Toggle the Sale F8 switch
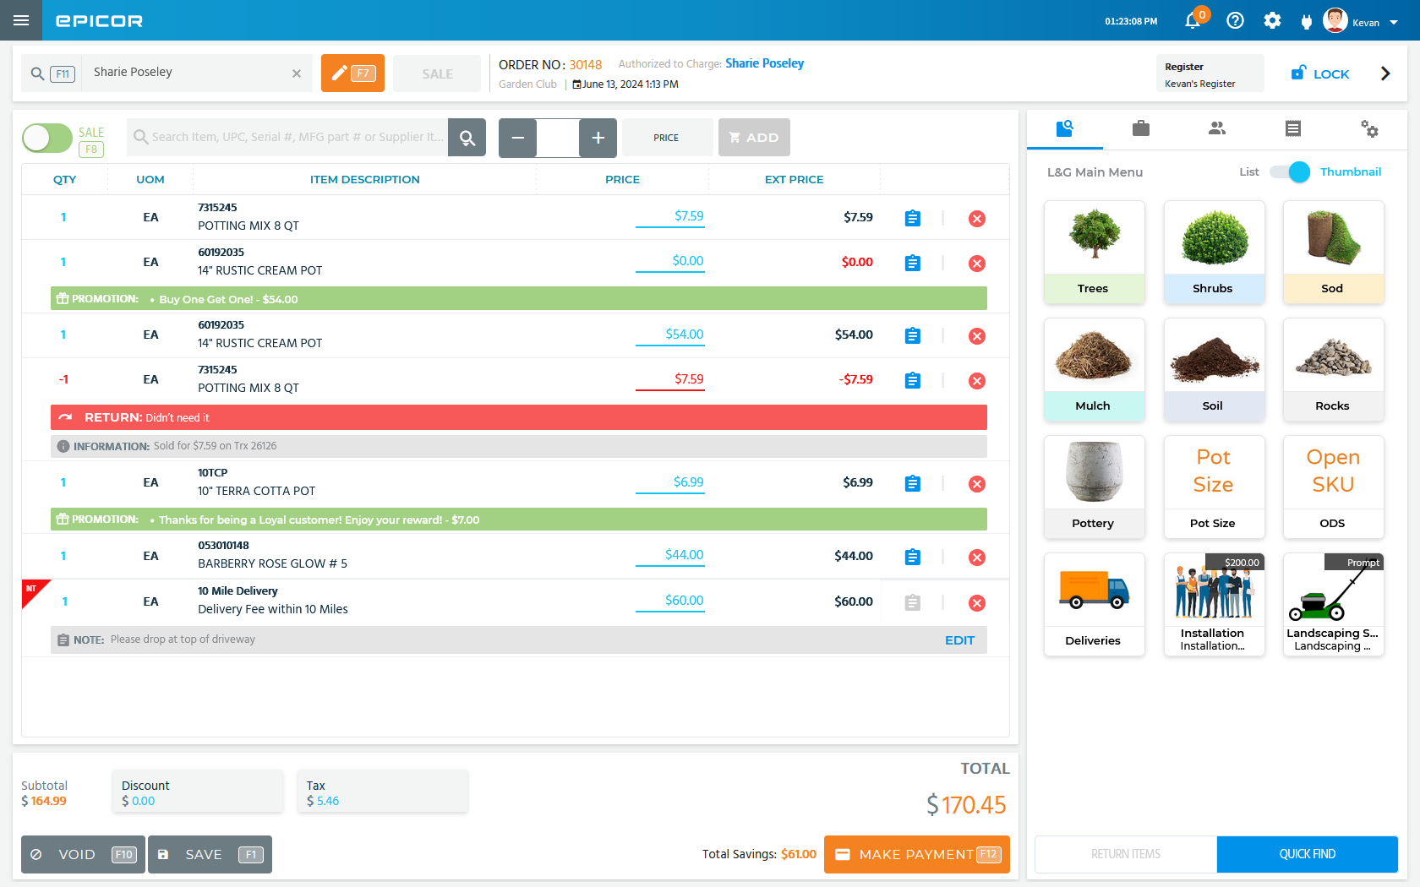Screen dimensions: 1420x887 47,138
